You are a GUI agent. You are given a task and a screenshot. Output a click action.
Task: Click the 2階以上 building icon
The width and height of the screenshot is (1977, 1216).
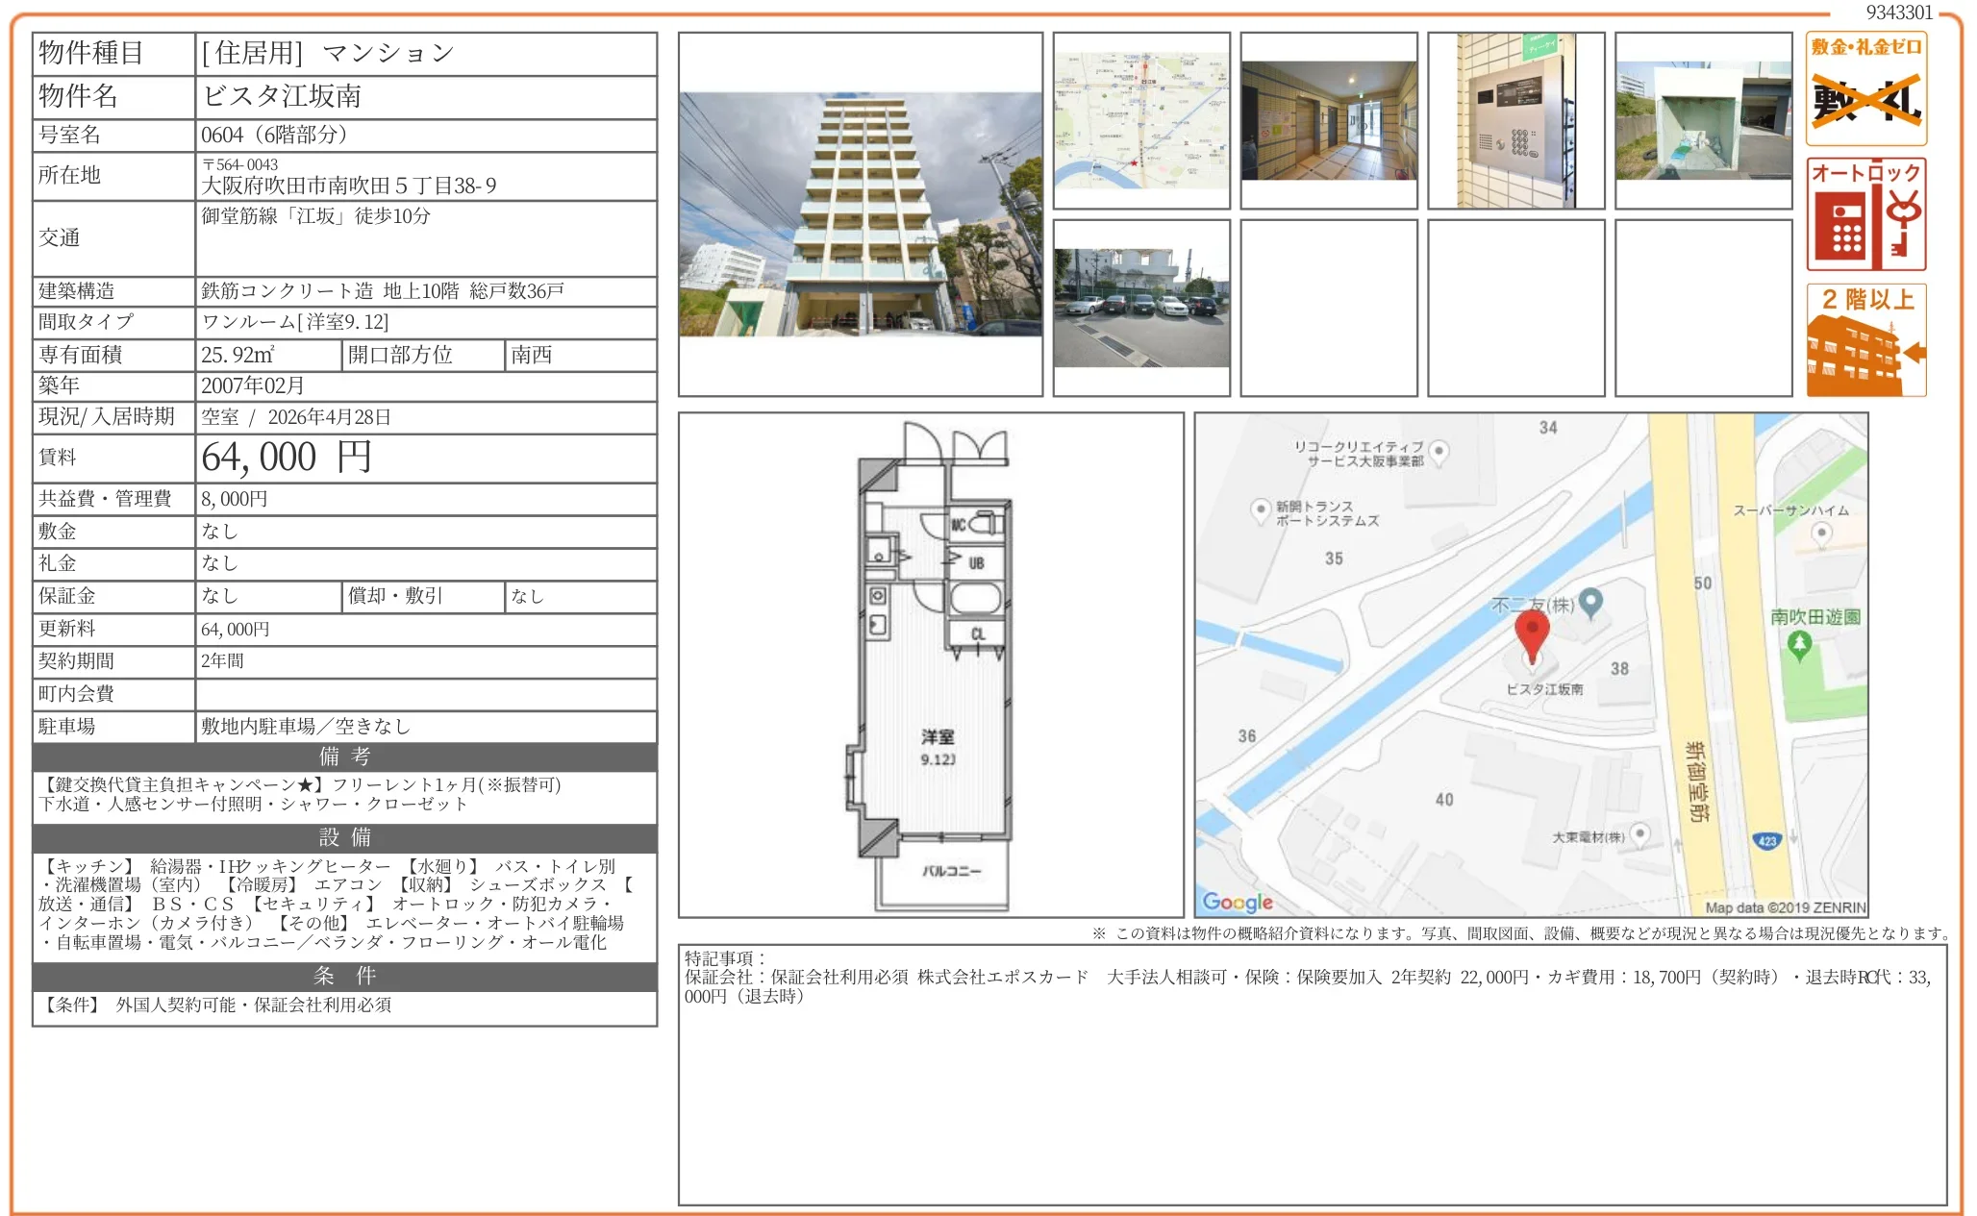coord(1865,340)
